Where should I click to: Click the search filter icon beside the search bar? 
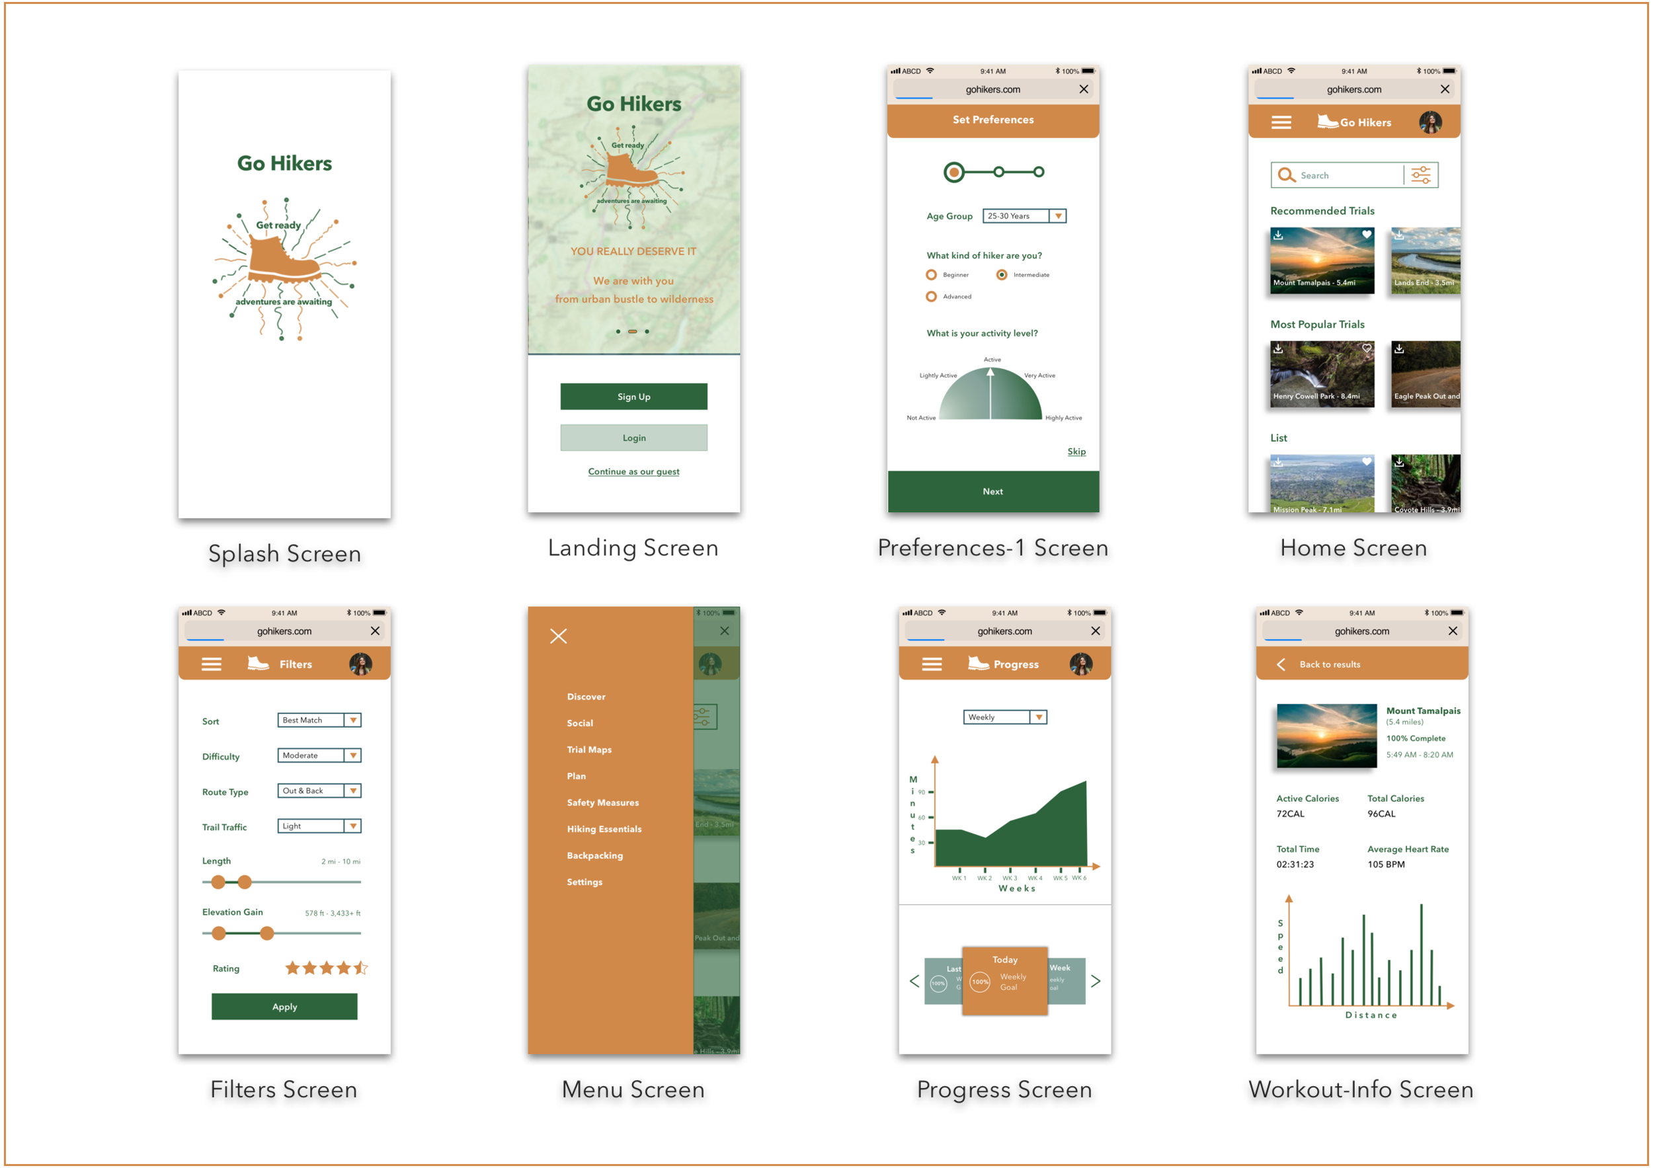[x=1419, y=174]
